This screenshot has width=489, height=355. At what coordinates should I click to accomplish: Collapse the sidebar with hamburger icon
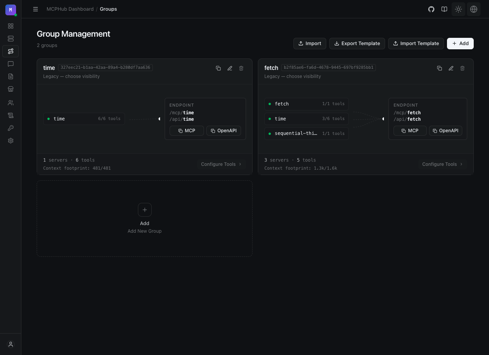tap(36, 9)
